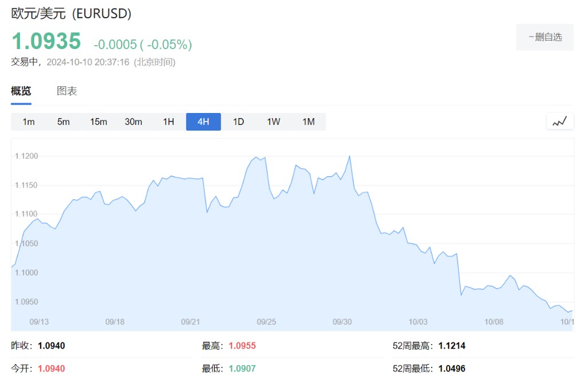Click the 1.0935 current price

46,42
